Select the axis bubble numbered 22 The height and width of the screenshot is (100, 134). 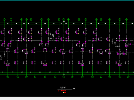[86, 19]
